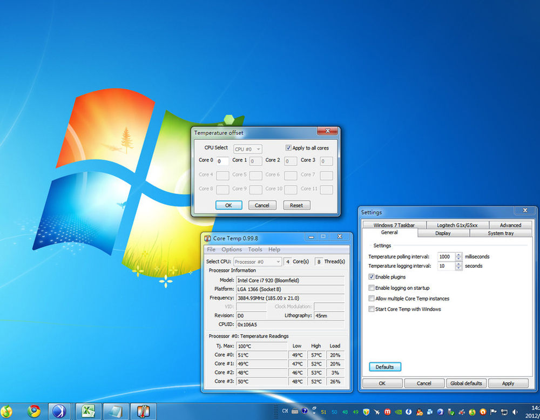Click the Temperature polling interval value field
Viewport: 540px width, 420px height.
tap(447, 256)
